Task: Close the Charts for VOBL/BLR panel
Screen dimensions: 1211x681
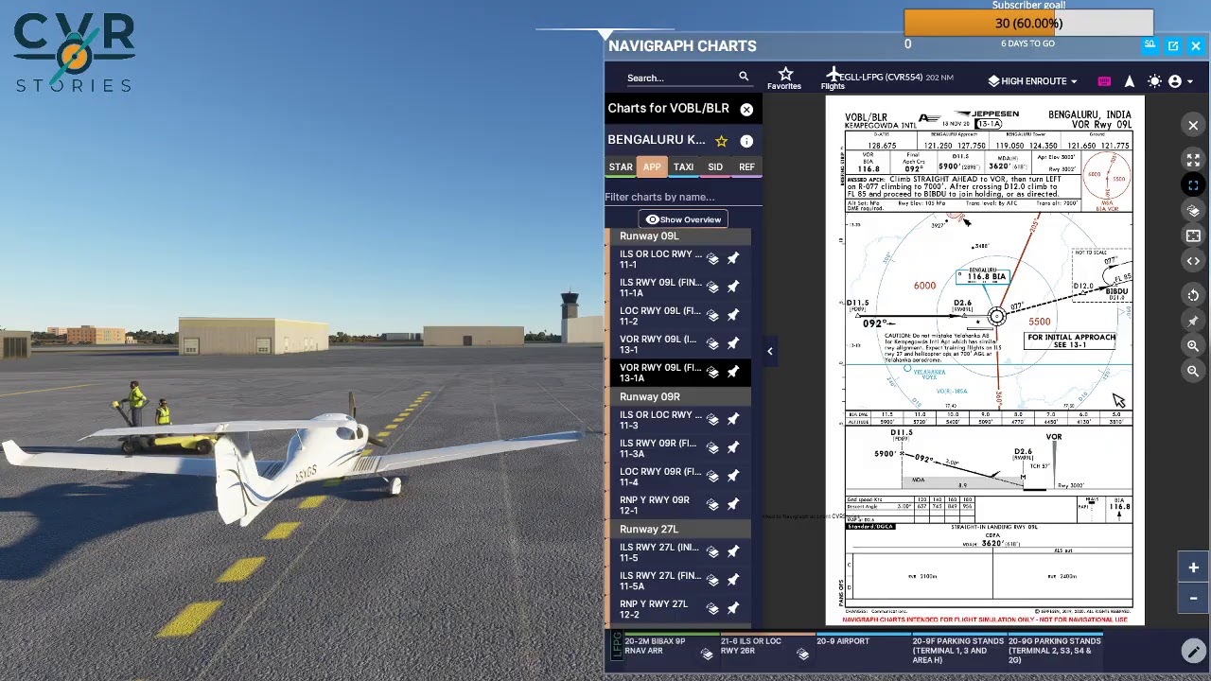Action: point(746,110)
